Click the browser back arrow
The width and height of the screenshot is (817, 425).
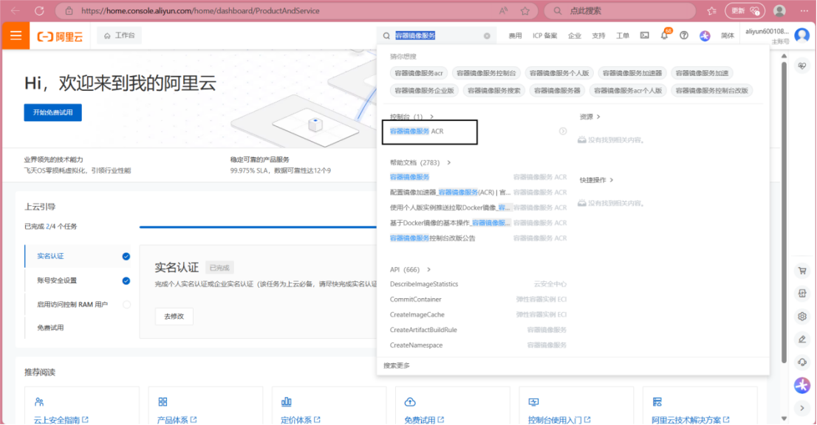(16, 10)
